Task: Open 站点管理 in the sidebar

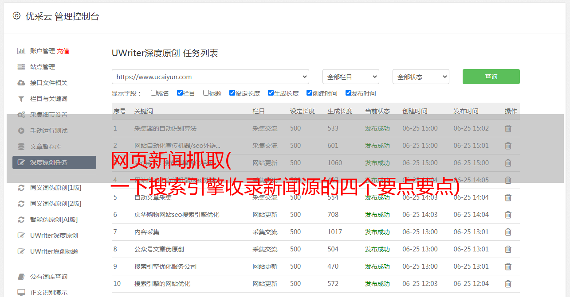Action: click(x=43, y=67)
